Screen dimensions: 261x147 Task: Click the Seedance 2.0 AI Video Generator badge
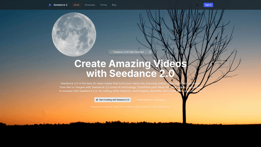point(130,52)
